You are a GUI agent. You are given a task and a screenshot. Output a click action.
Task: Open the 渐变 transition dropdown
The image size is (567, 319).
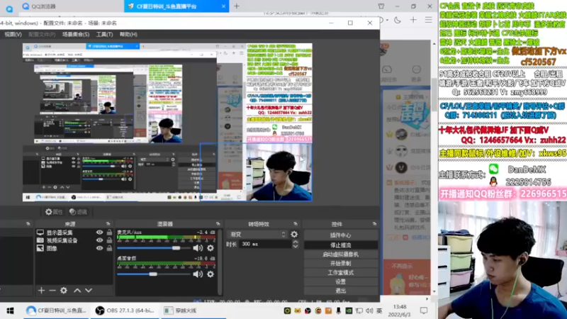click(257, 235)
